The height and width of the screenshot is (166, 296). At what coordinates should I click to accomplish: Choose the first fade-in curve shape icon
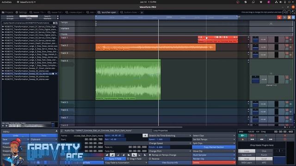click(107, 155)
